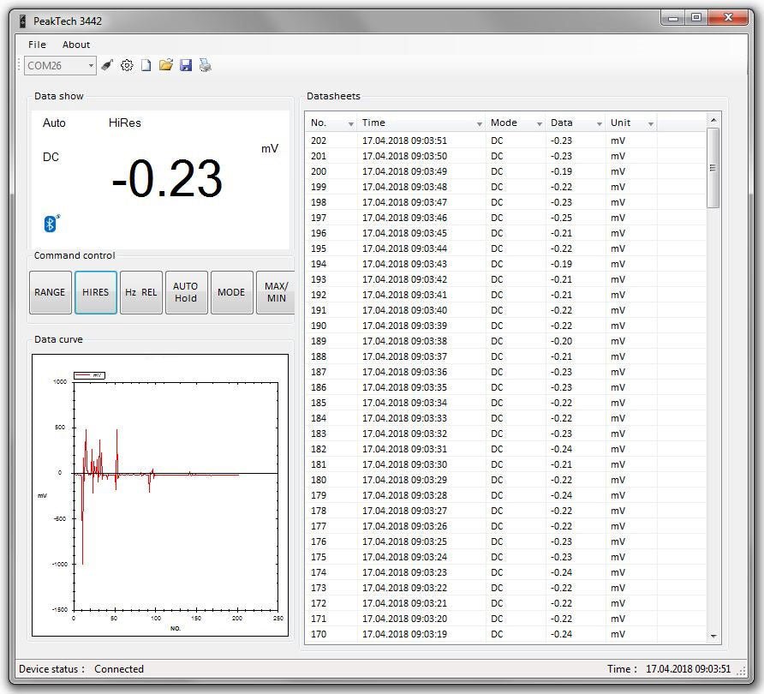Select row No. 200 in datasheet
764x694 pixels.
point(505,171)
